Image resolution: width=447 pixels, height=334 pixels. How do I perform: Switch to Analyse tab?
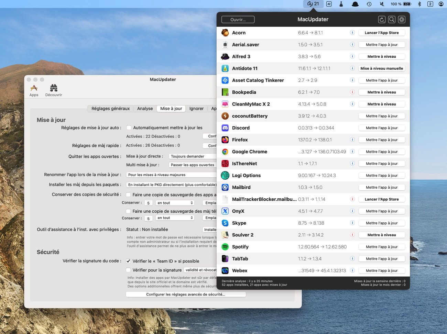point(145,109)
